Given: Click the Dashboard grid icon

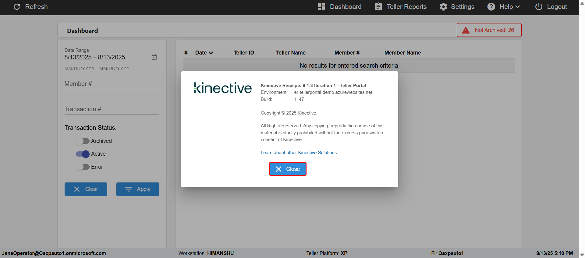Looking at the screenshot, I should point(321,7).
